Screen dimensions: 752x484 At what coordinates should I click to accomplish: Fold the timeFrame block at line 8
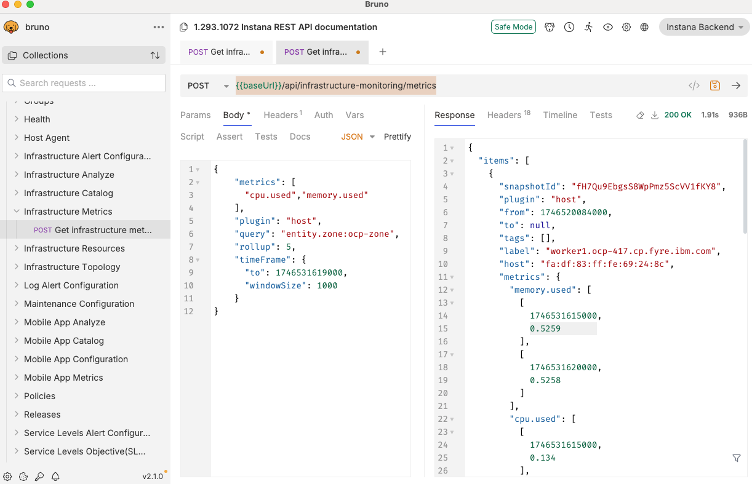pos(198,260)
